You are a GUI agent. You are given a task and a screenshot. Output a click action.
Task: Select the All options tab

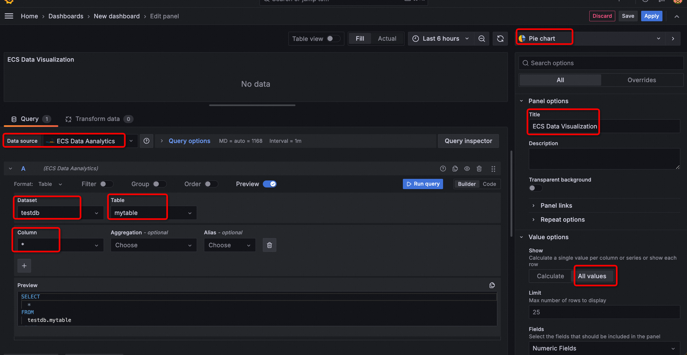(560, 80)
